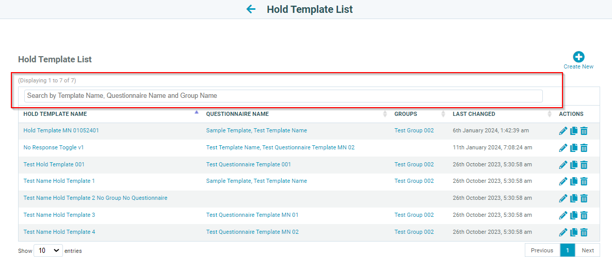
Task: Sort by Questionnaire Name column
Action: (x=296, y=114)
